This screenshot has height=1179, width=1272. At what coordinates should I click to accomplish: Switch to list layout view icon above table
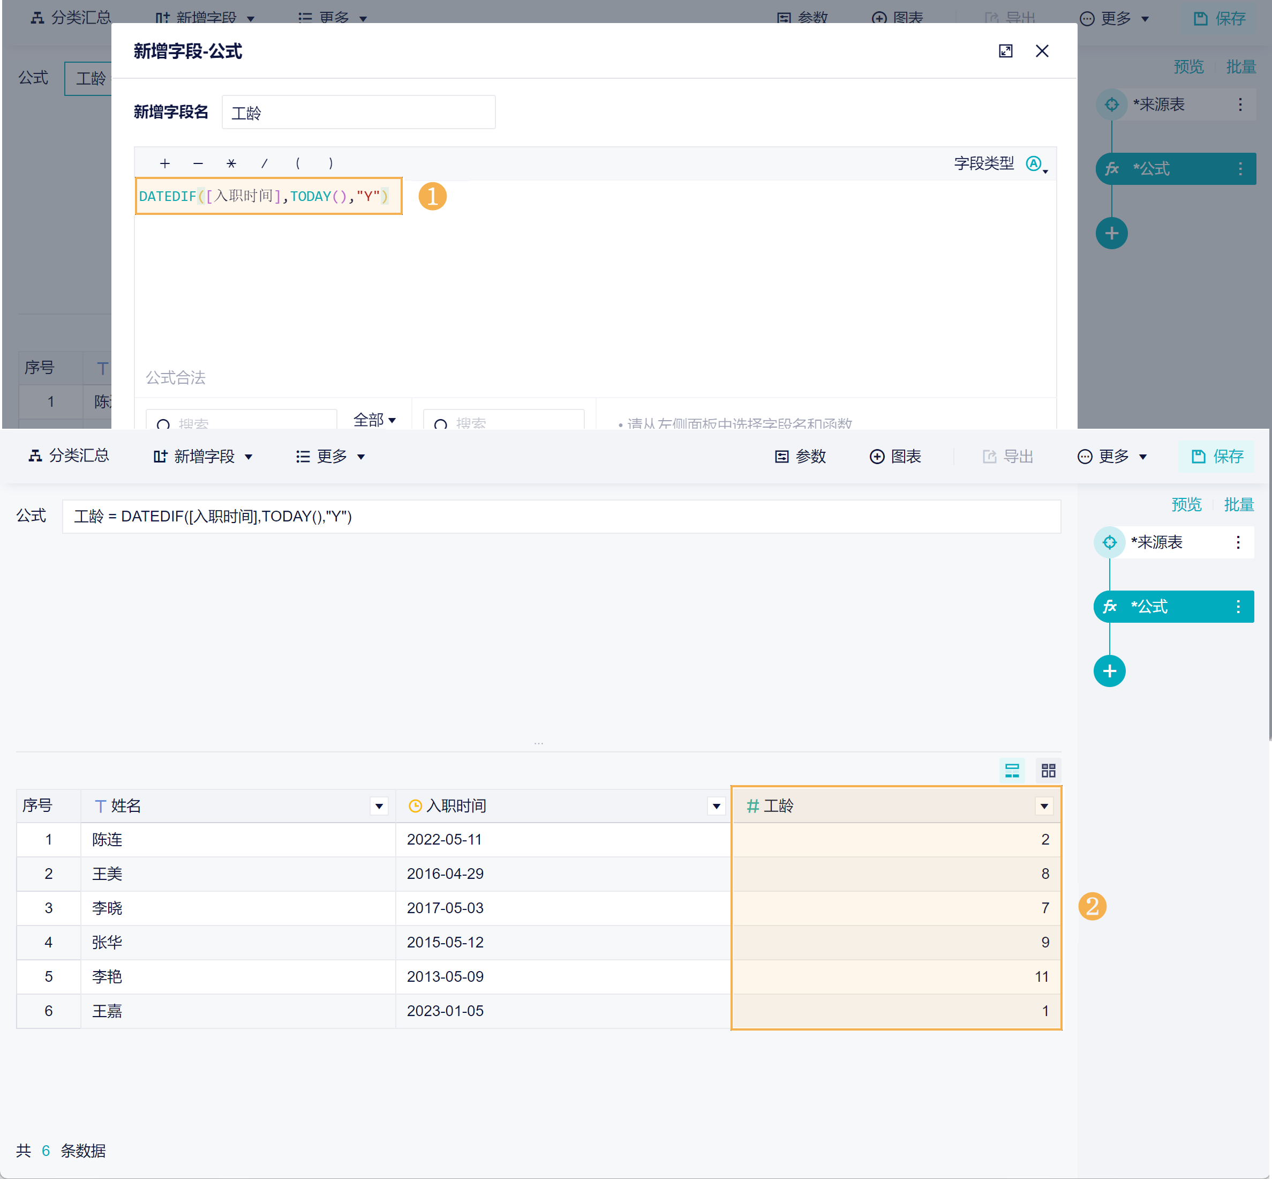[x=1012, y=770]
